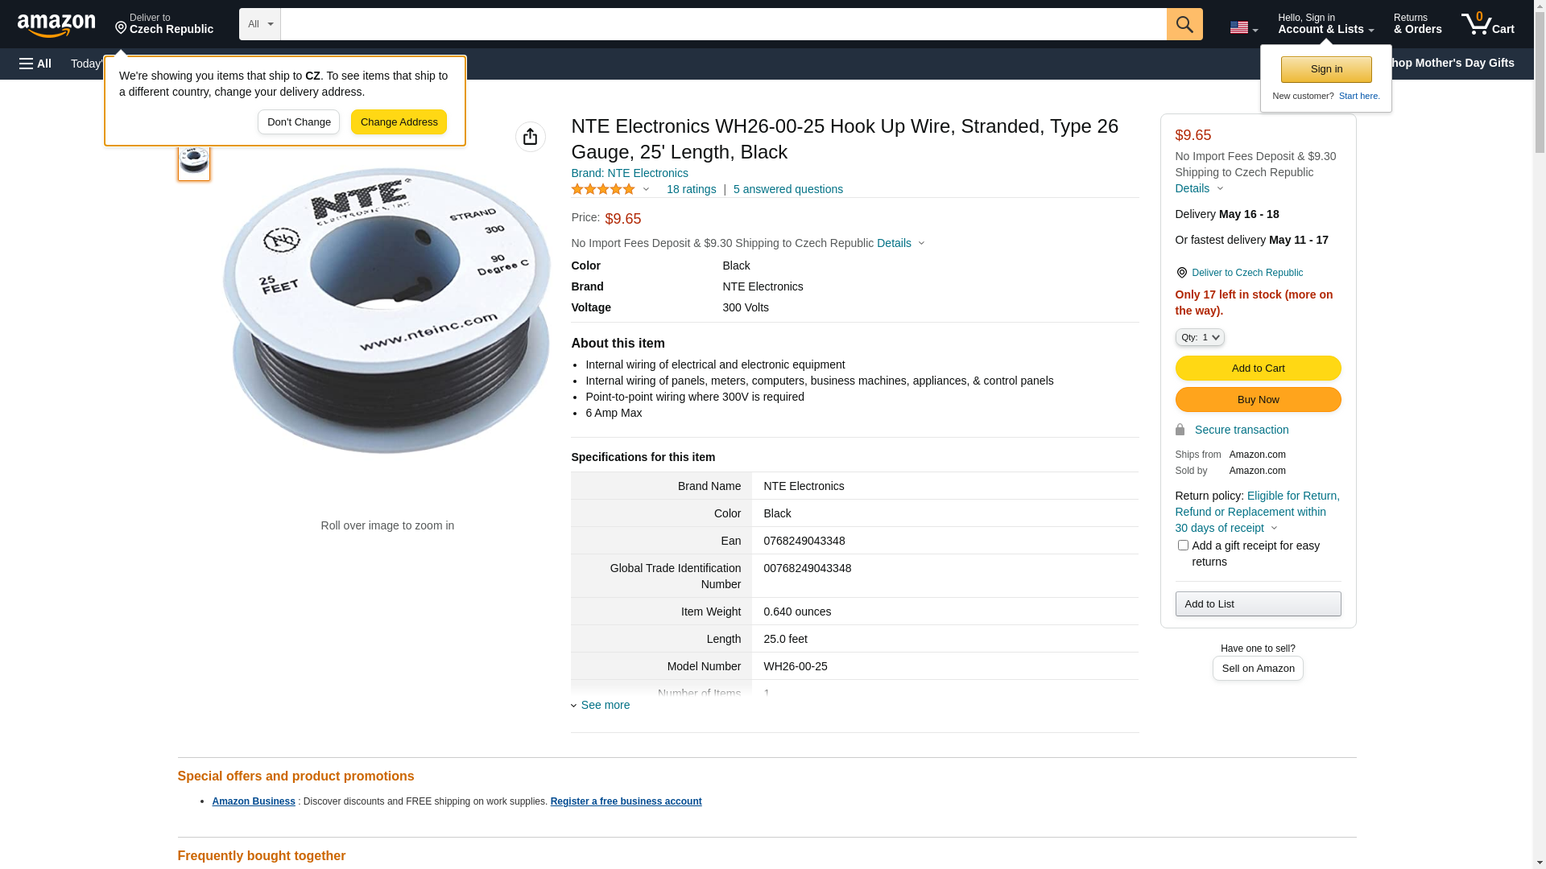Click the share icon above product image
The height and width of the screenshot is (869, 1546).
[530, 137]
